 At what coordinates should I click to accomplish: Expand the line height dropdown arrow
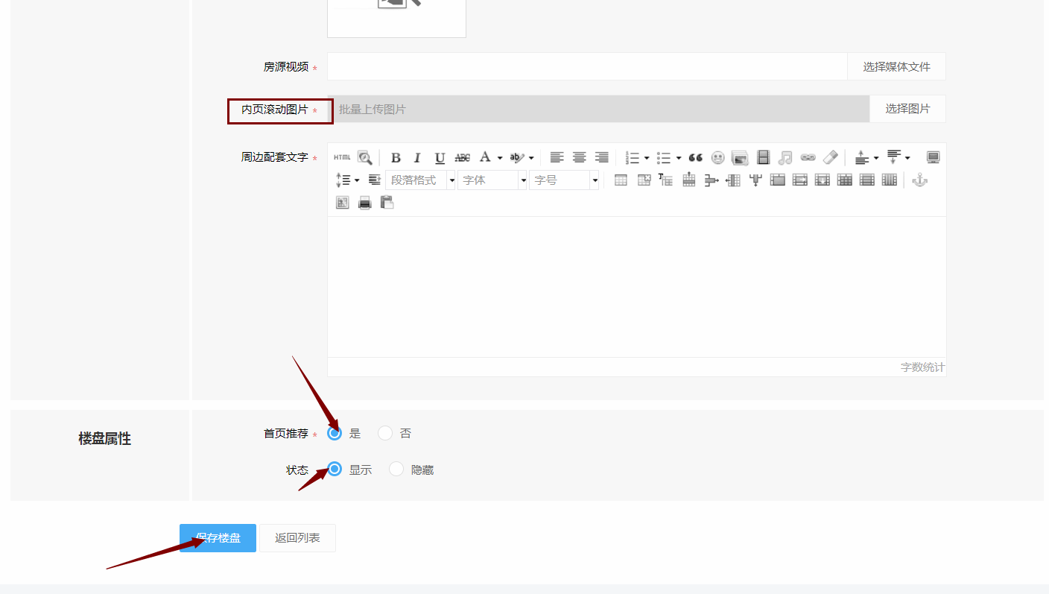point(357,180)
